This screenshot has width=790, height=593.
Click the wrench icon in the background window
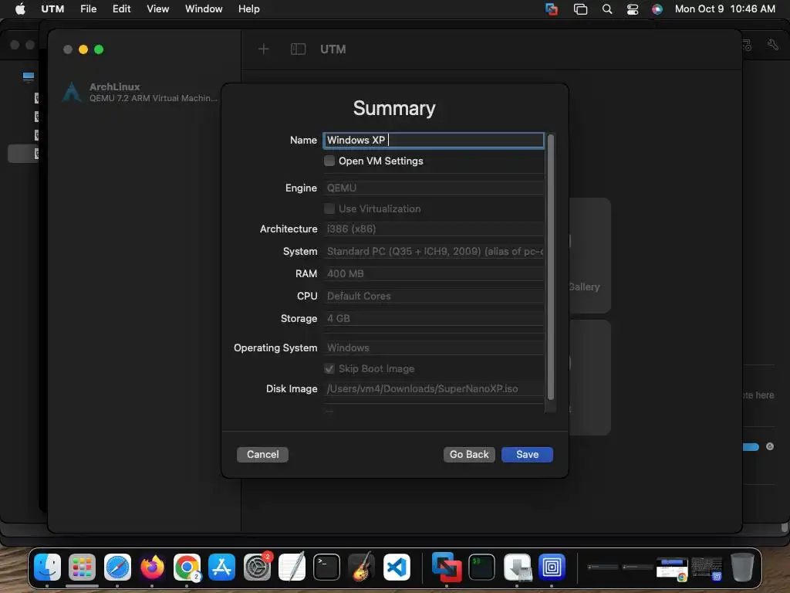pyautogui.click(x=773, y=44)
